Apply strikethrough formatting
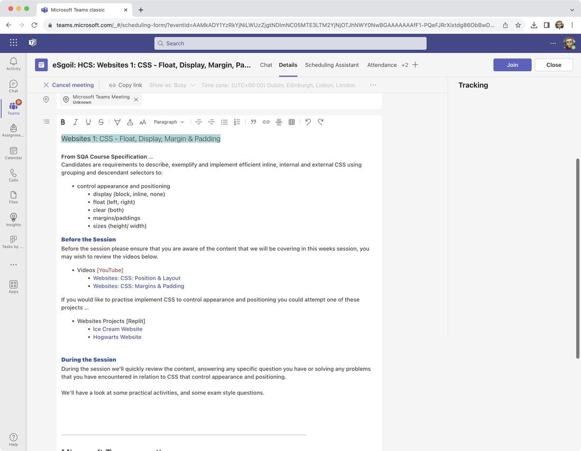Image resolution: width=581 pixels, height=451 pixels. [101, 122]
